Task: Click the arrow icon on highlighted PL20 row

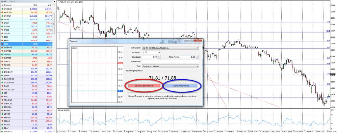Action: pos(2,44)
